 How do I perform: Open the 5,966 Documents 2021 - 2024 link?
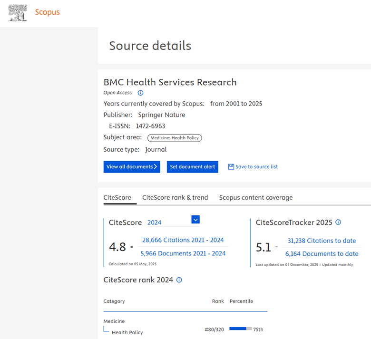point(183,253)
